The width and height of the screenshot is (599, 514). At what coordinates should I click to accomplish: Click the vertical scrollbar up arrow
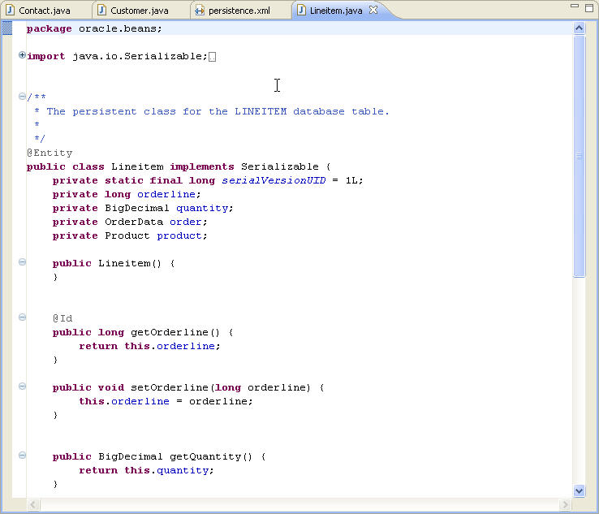[580, 28]
